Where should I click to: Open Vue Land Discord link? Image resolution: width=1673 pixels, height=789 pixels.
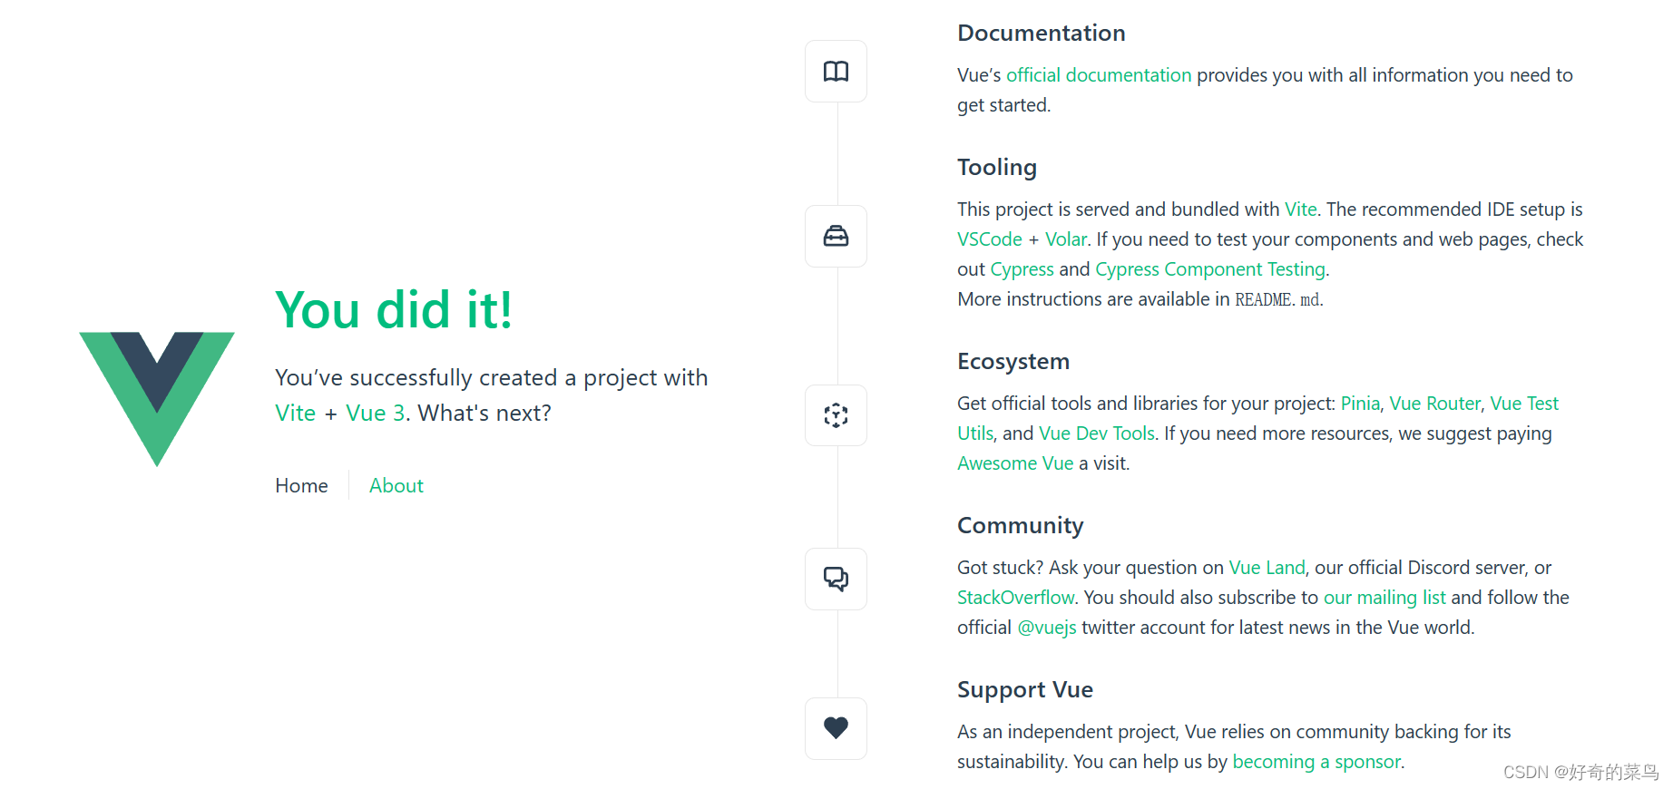pyautogui.click(x=1267, y=567)
